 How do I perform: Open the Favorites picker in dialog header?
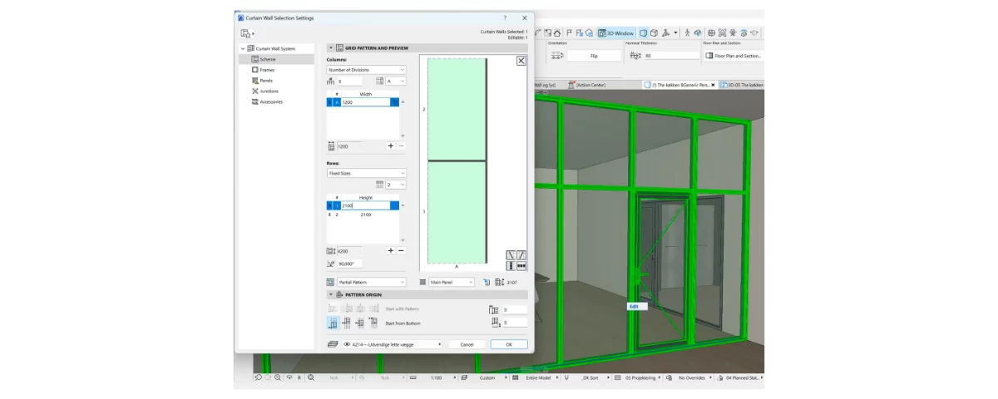pyautogui.click(x=247, y=33)
